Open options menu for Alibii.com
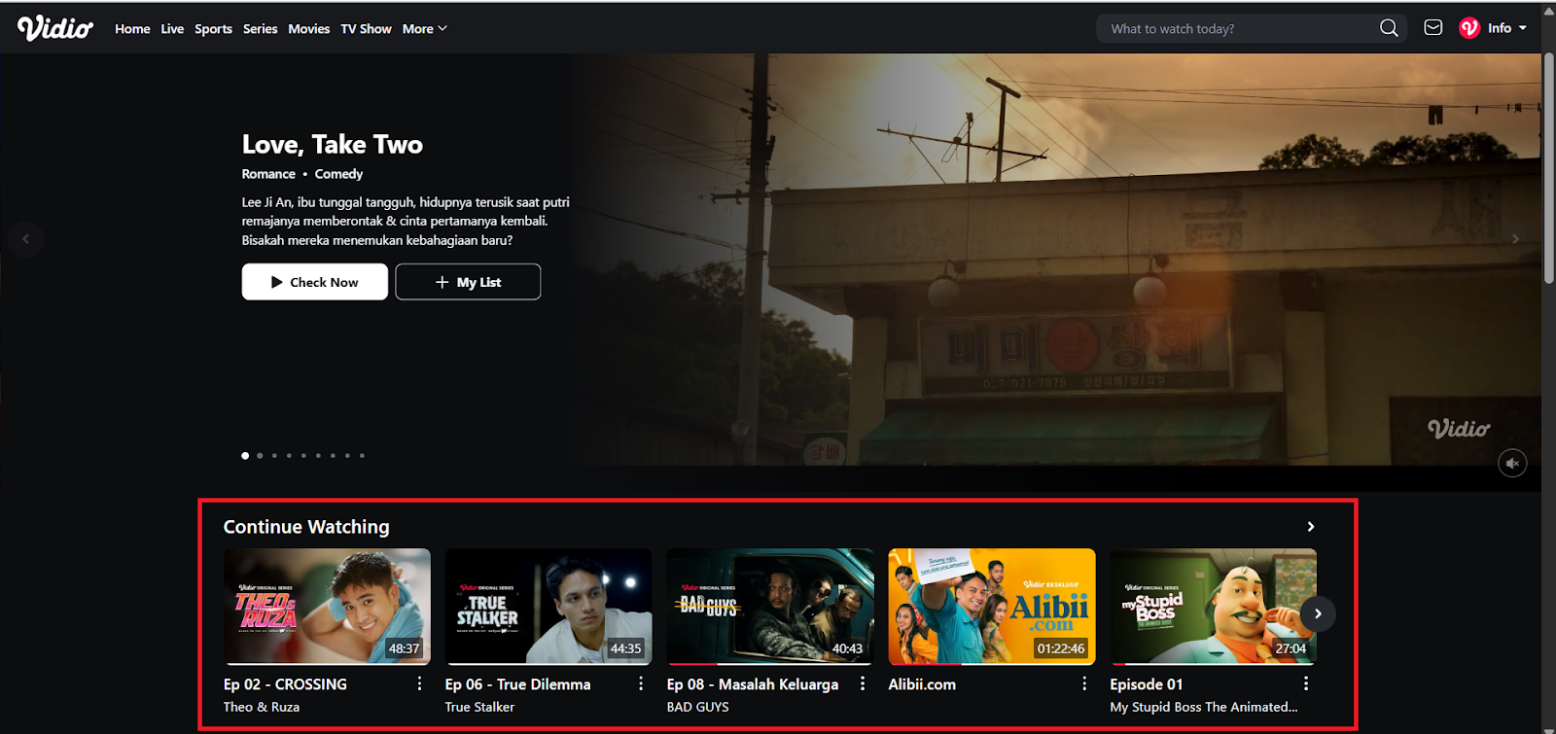Screen dimensions: 1556x734 tap(1084, 683)
